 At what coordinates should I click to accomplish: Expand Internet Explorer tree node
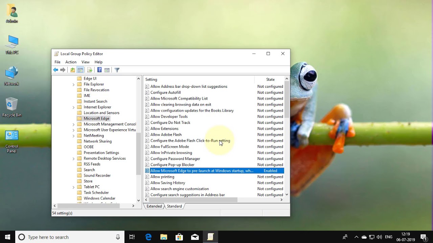(73, 107)
